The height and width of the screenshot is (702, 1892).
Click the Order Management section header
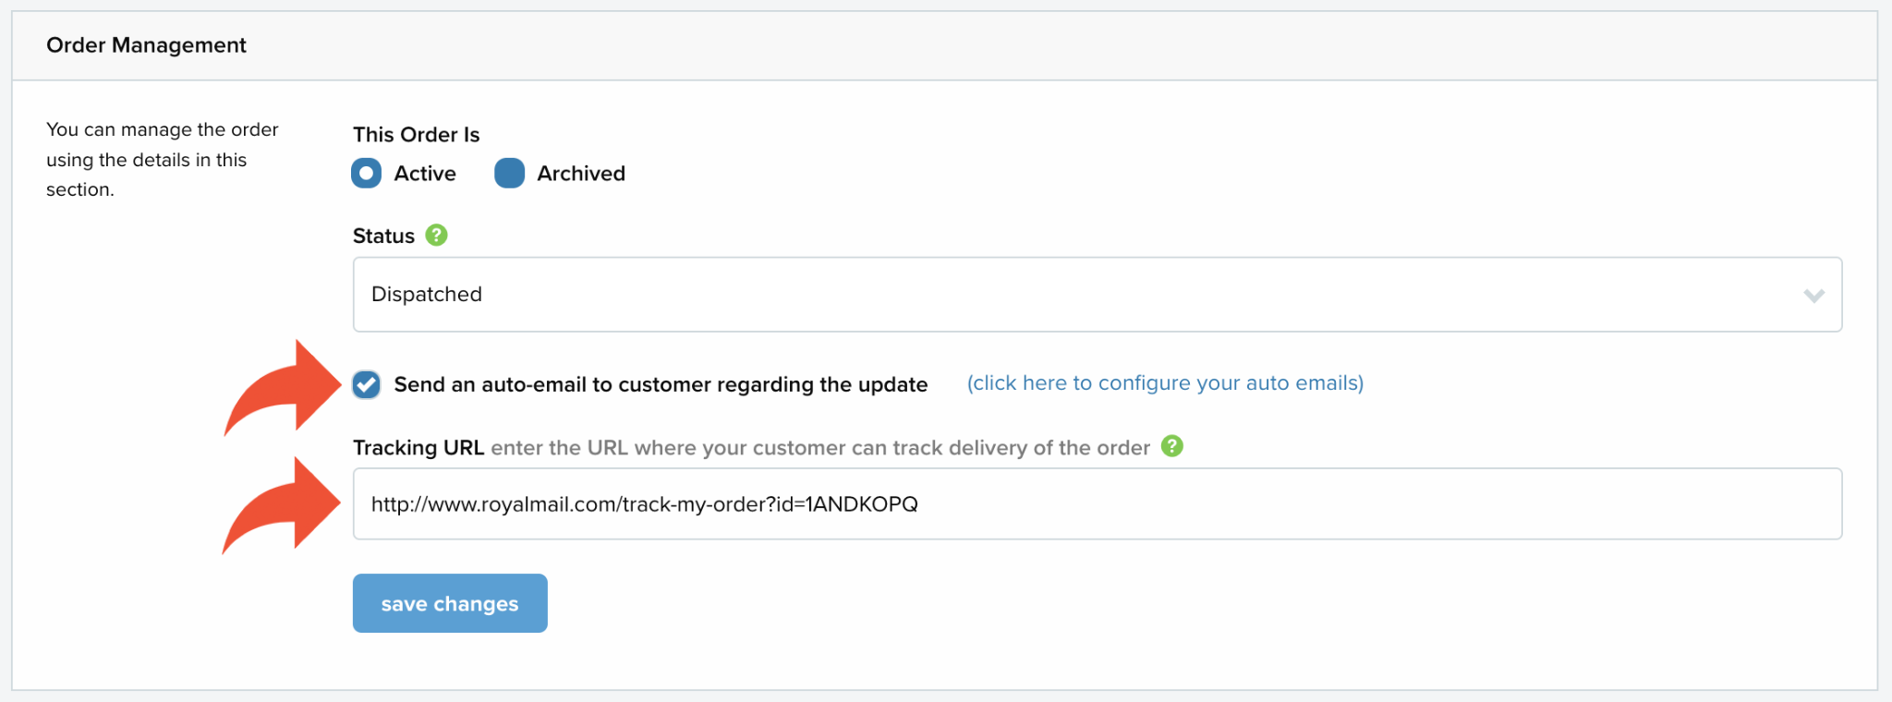[x=146, y=45]
